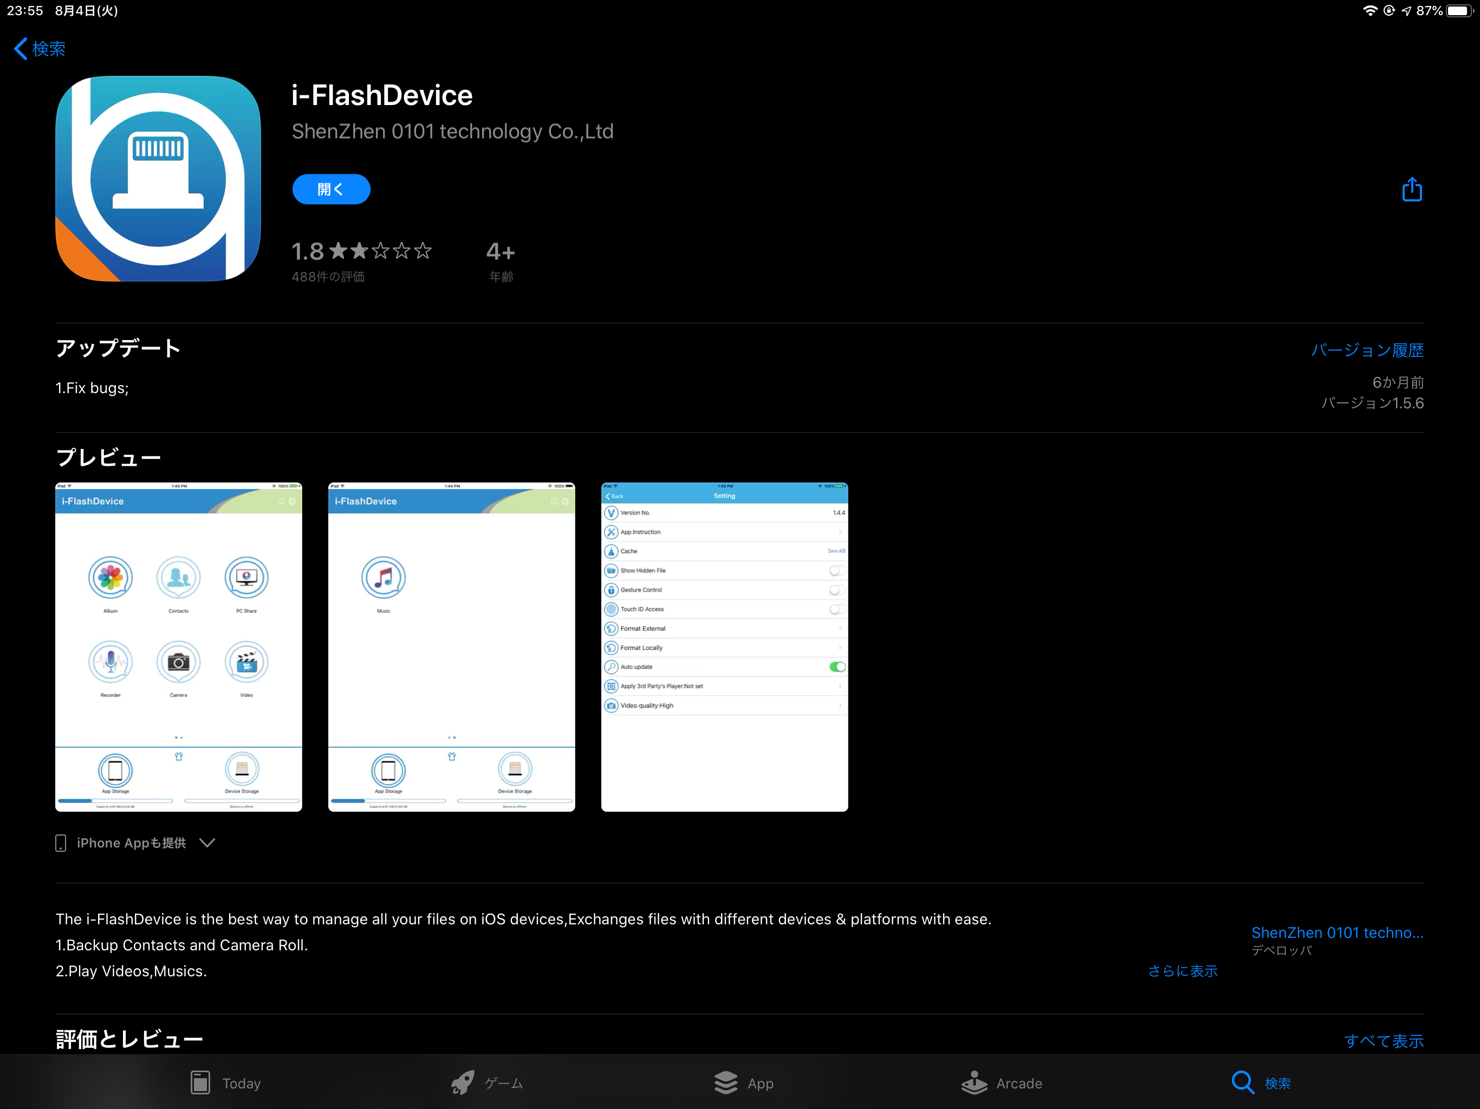Image resolution: width=1480 pixels, height=1109 pixels.
Task: Tap Apply 3rd Party's Player chevron in preview
Action: [x=840, y=686]
